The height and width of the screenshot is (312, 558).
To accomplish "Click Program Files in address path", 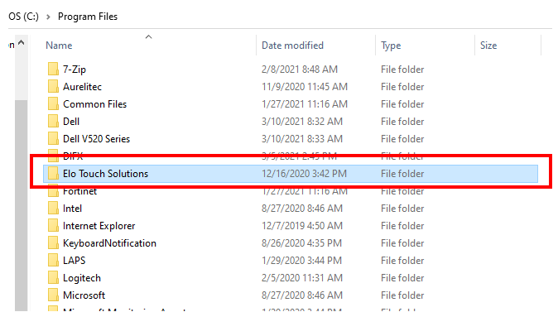I will tap(88, 17).
